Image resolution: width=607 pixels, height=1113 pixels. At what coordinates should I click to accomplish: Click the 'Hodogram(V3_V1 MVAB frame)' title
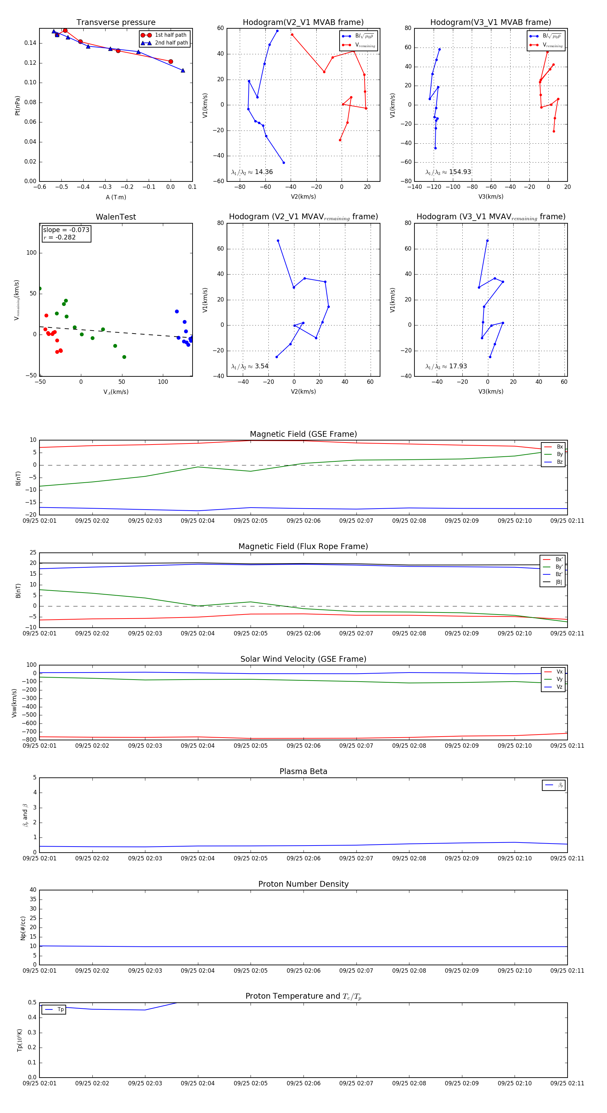[x=491, y=23]
